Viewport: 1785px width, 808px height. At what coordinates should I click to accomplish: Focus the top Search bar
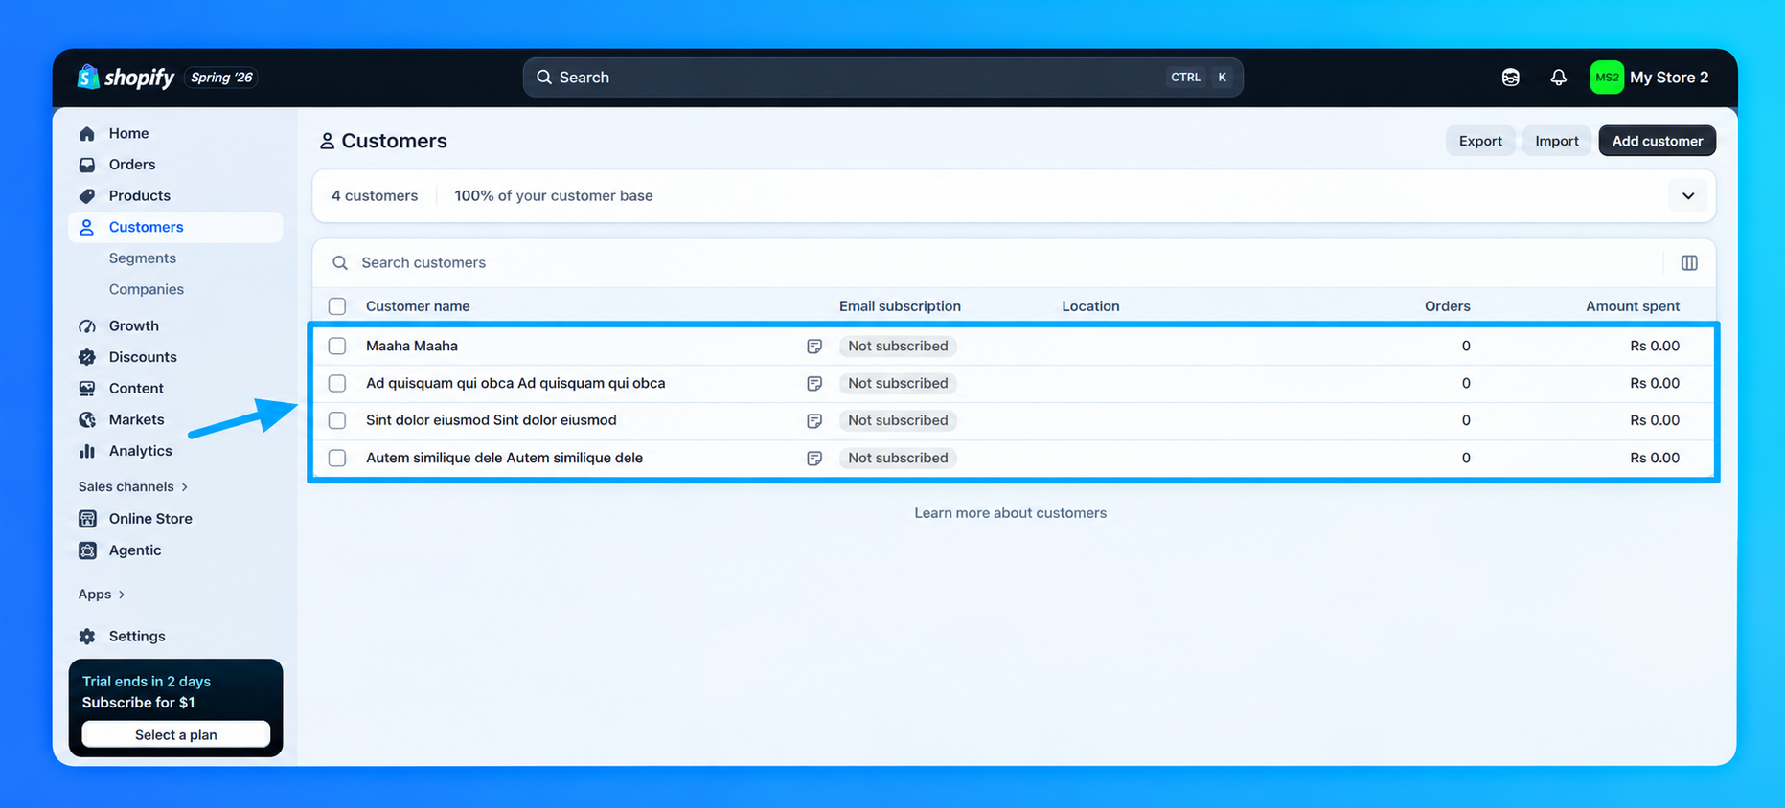pyautogui.click(x=883, y=78)
